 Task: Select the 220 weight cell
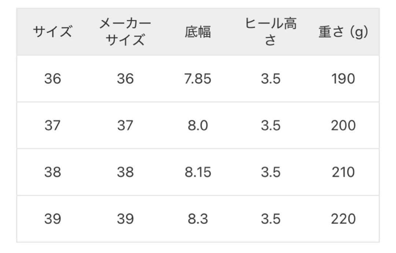(343, 219)
